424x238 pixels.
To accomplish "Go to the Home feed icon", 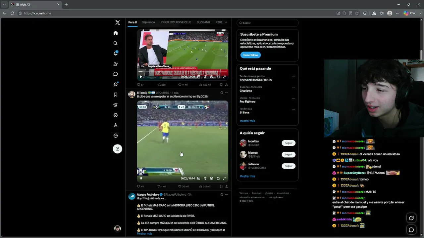I will pyautogui.click(x=116, y=33).
